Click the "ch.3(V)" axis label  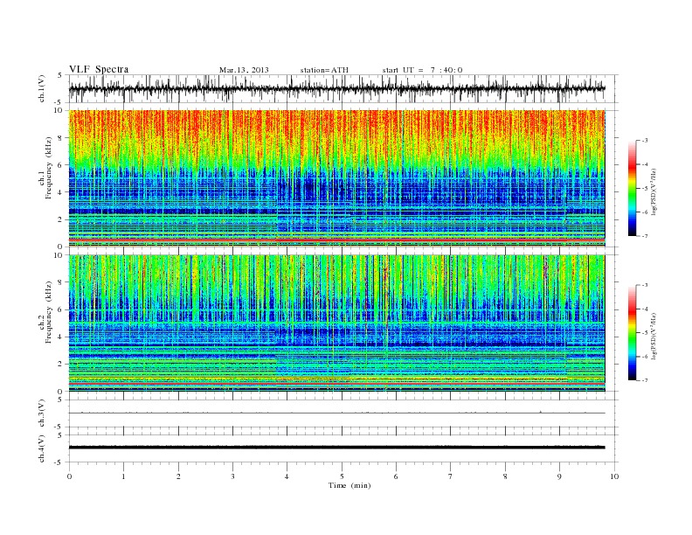41,413
